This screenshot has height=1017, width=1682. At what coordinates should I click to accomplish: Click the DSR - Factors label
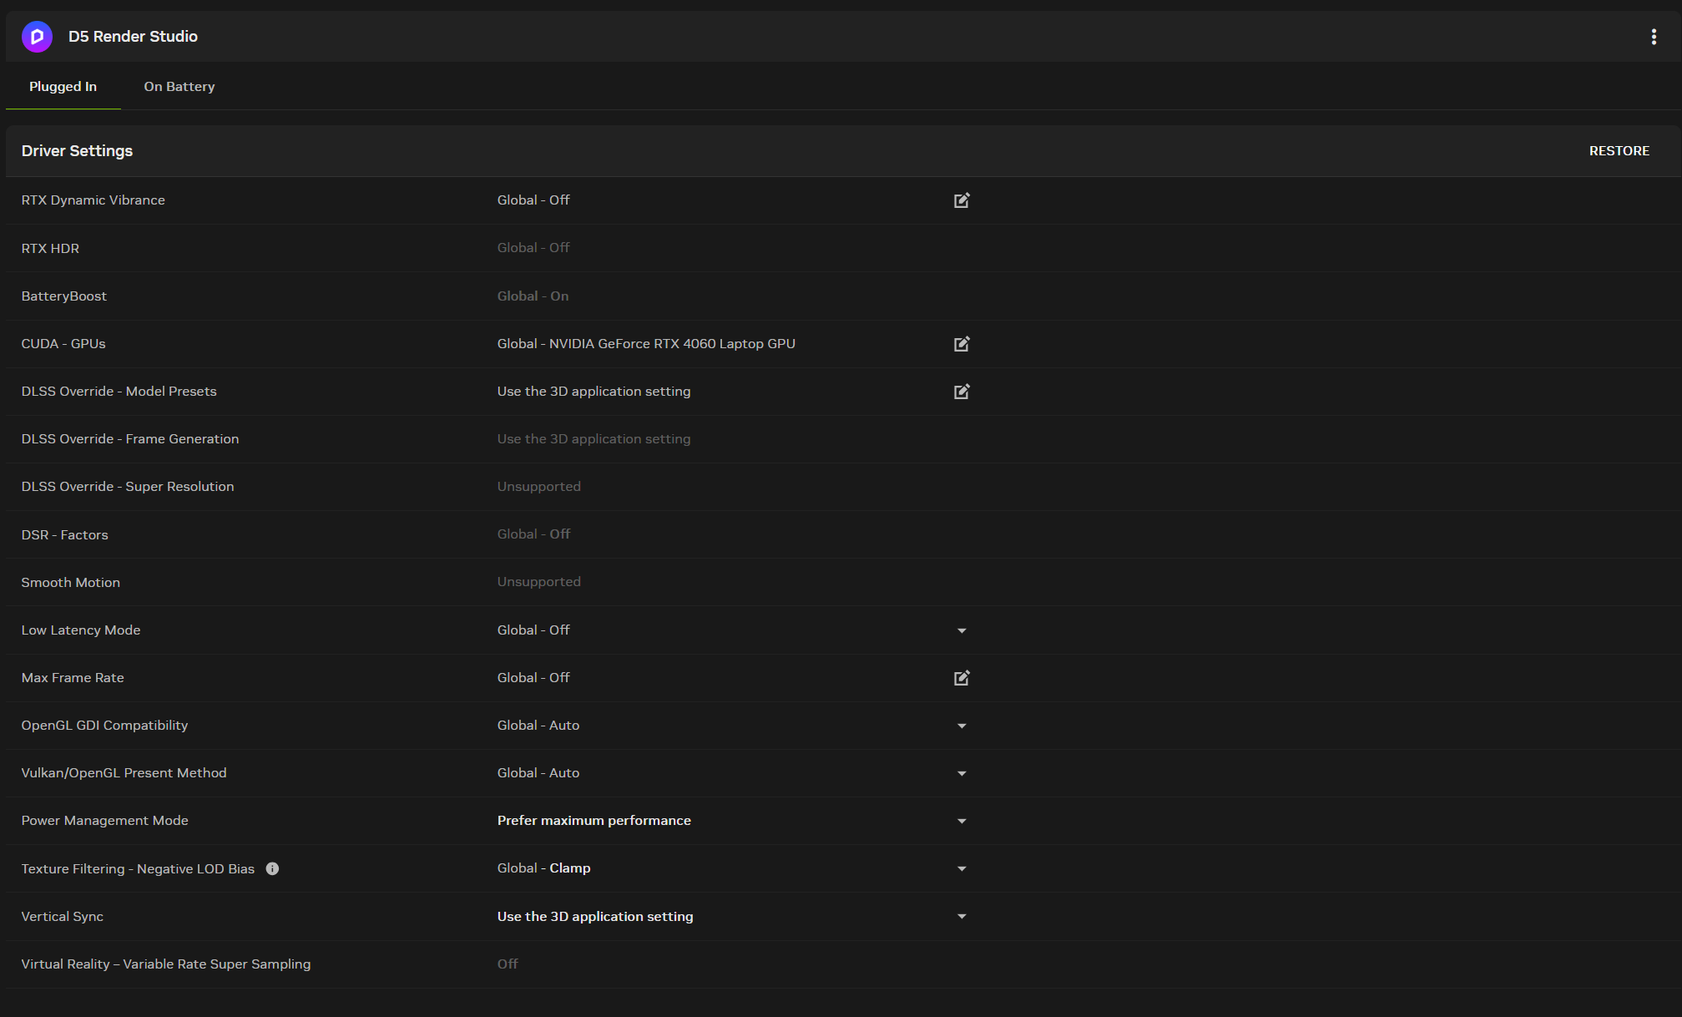tap(64, 534)
